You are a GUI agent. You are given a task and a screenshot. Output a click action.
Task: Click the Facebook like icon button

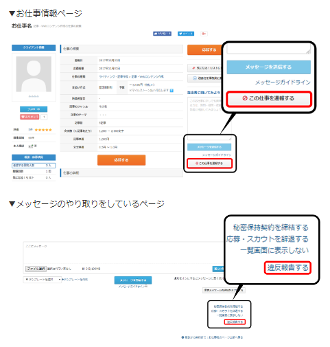point(162,34)
